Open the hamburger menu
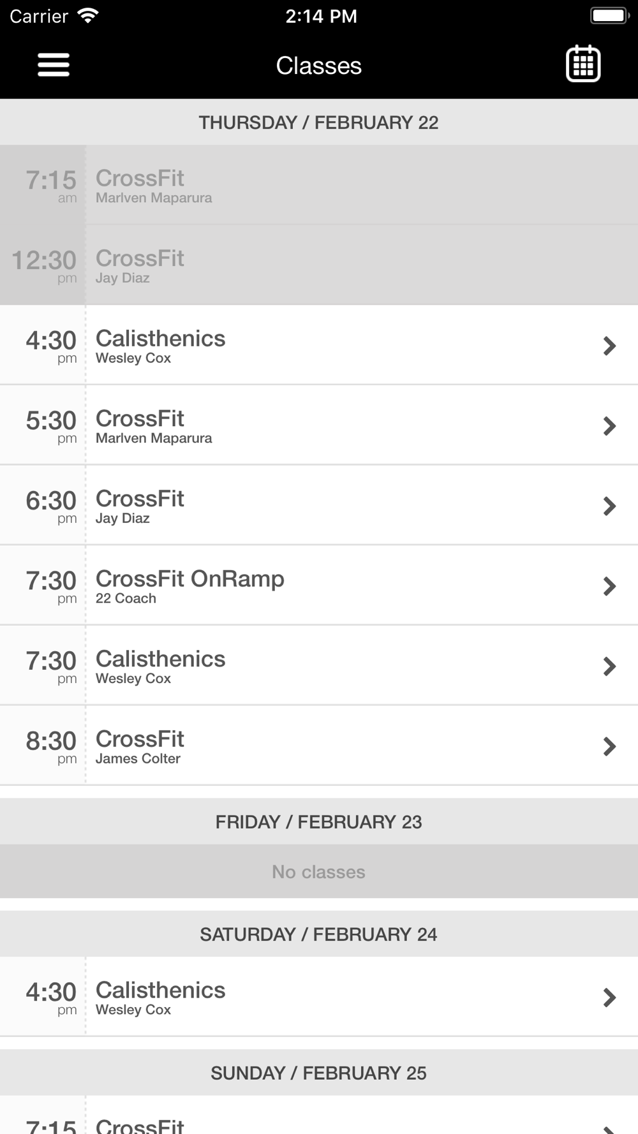 pyautogui.click(x=54, y=65)
